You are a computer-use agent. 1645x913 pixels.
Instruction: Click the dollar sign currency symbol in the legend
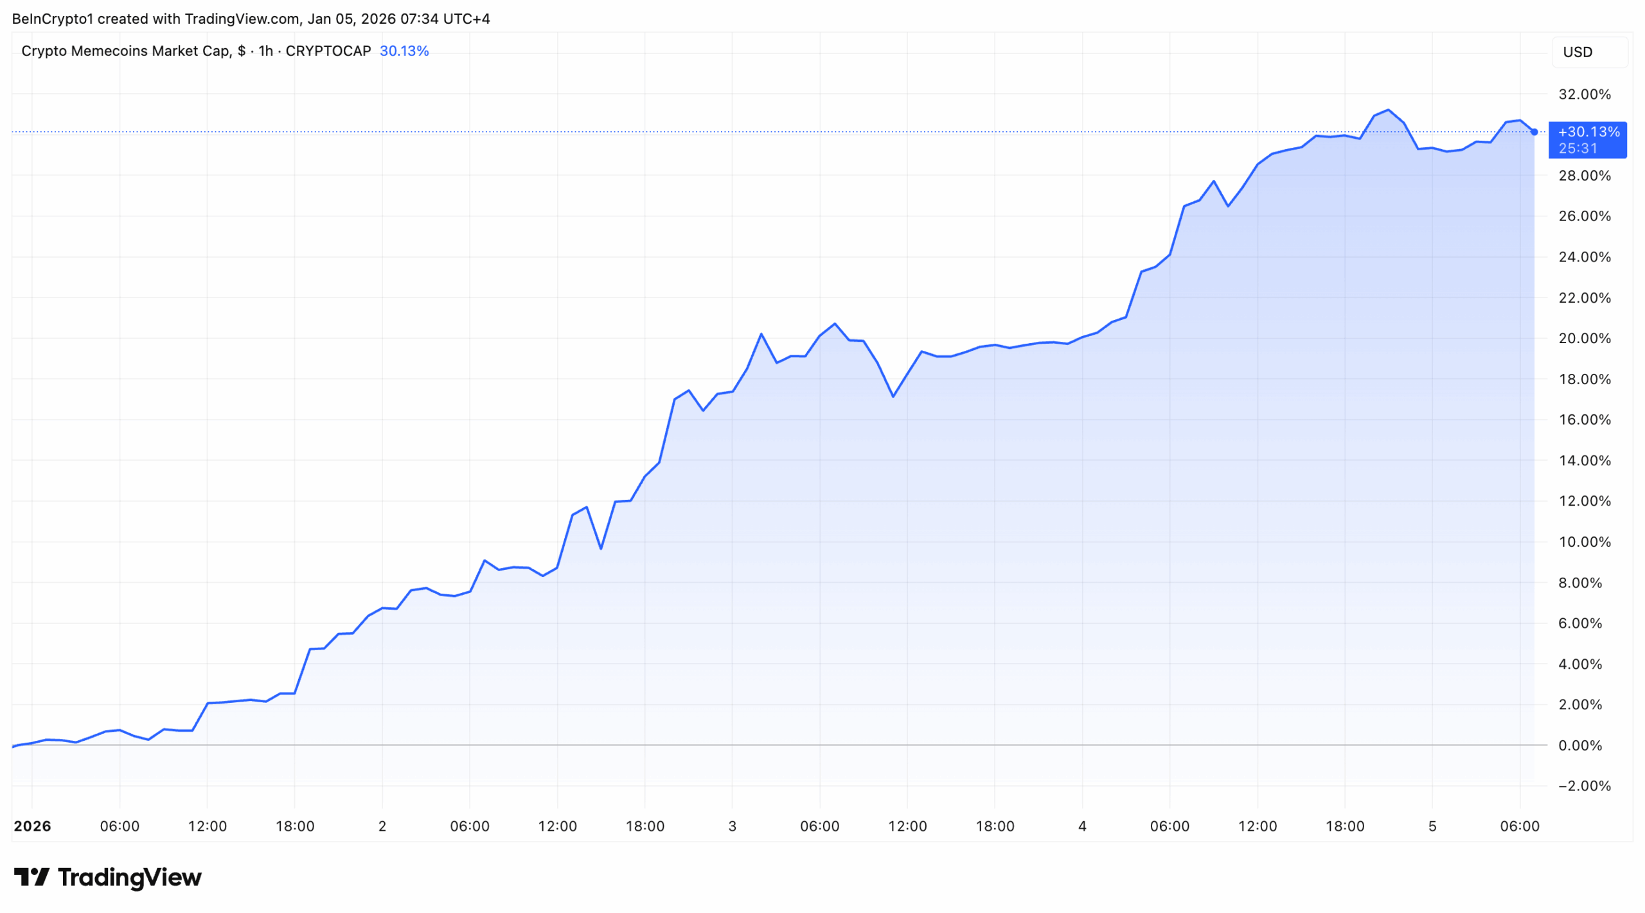click(x=242, y=50)
